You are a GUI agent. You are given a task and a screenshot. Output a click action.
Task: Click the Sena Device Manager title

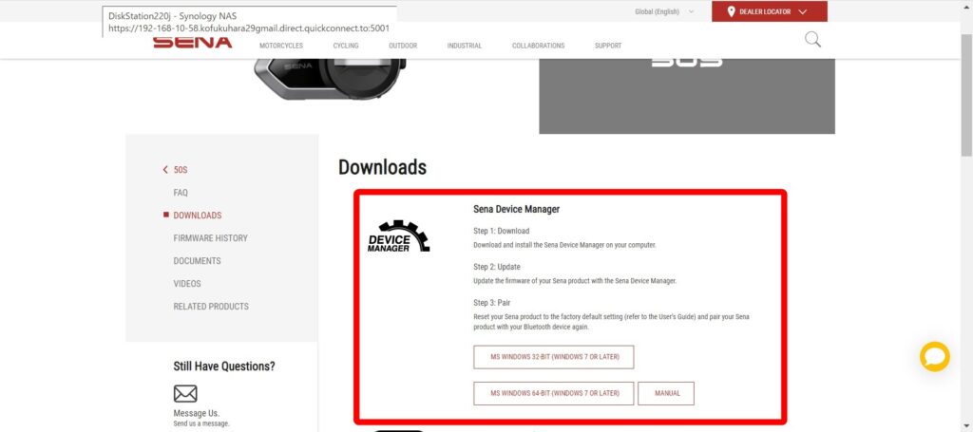click(x=516, y=210)
